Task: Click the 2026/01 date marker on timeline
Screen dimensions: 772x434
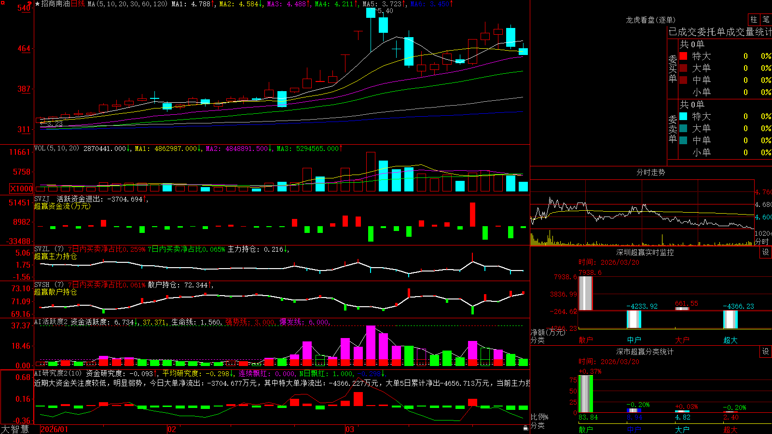Action: (55, 429)
